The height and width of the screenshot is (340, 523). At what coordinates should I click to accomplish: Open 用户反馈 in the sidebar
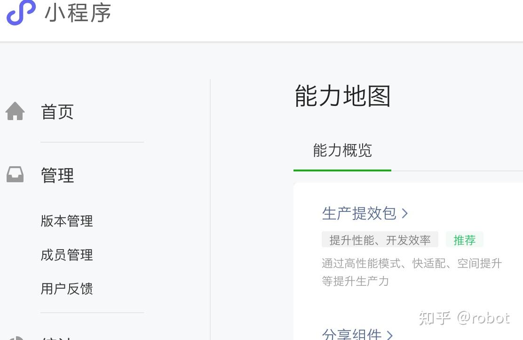pos(67,289)
